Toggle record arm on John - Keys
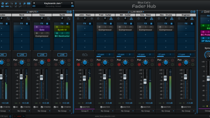This screenshot has height=118, width=210. pos(79,65)
